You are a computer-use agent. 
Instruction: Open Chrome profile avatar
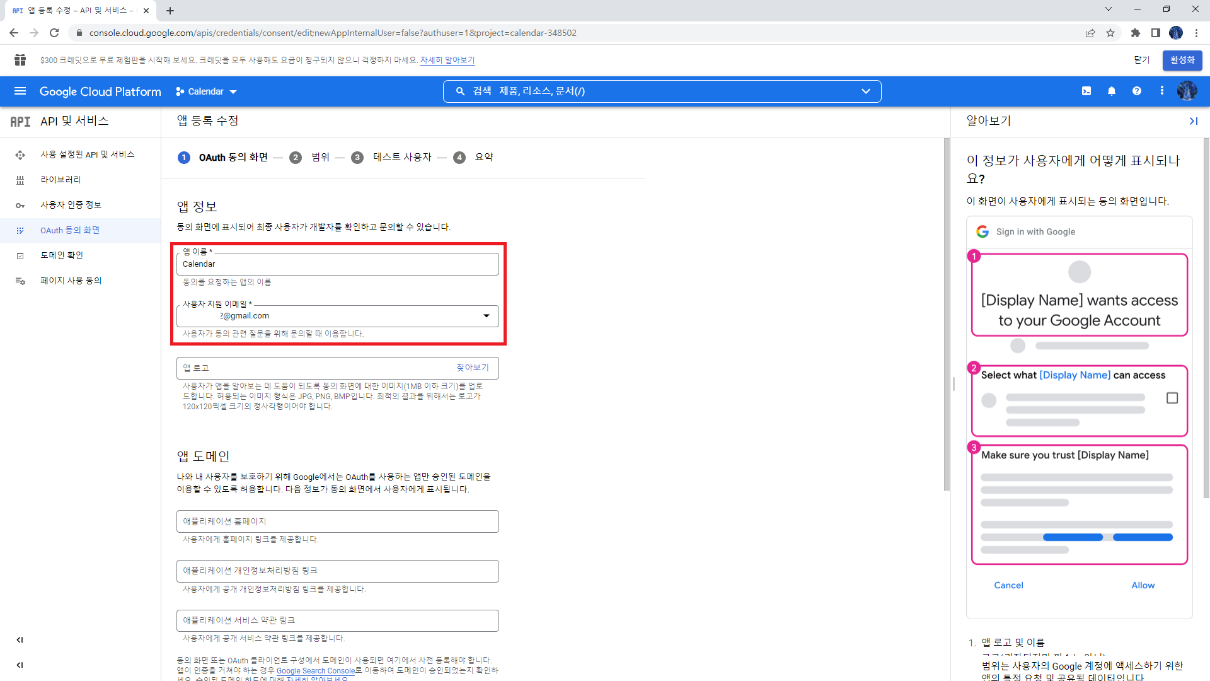pos(1176,33)
